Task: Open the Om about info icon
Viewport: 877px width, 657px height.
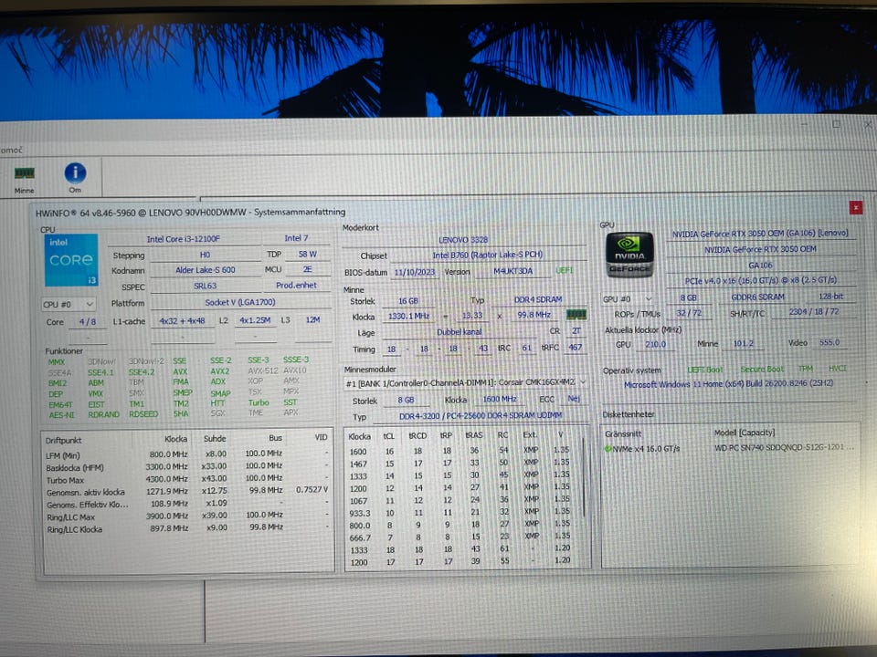Action: click(x=75, y=172)
